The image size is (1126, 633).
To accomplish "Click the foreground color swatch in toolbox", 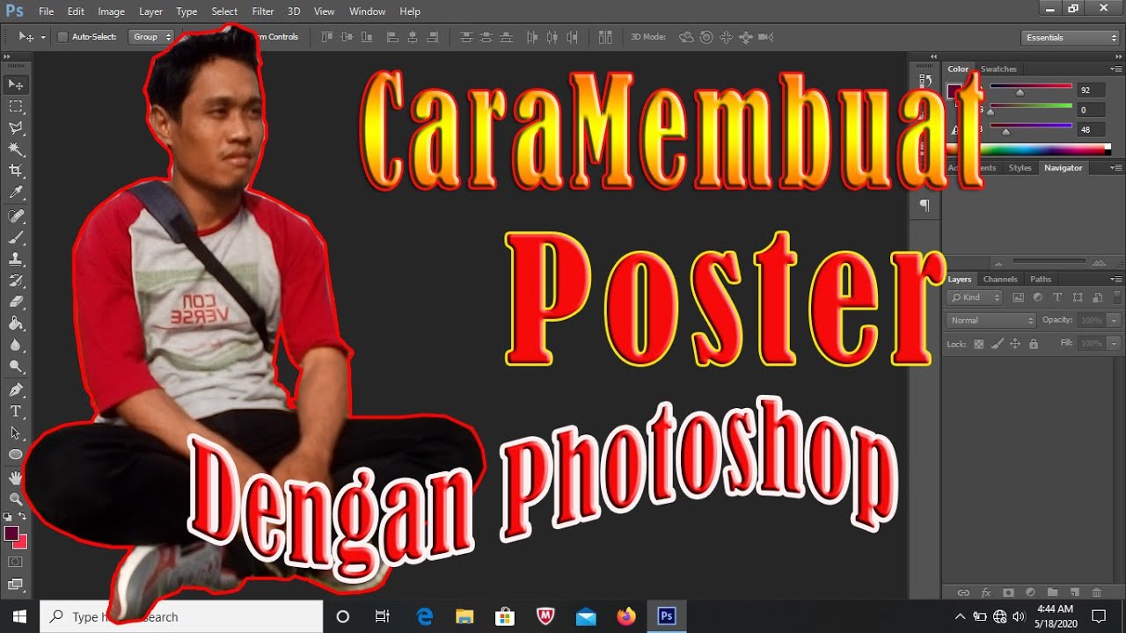I will pyautogui.click(x=11, y=534).
